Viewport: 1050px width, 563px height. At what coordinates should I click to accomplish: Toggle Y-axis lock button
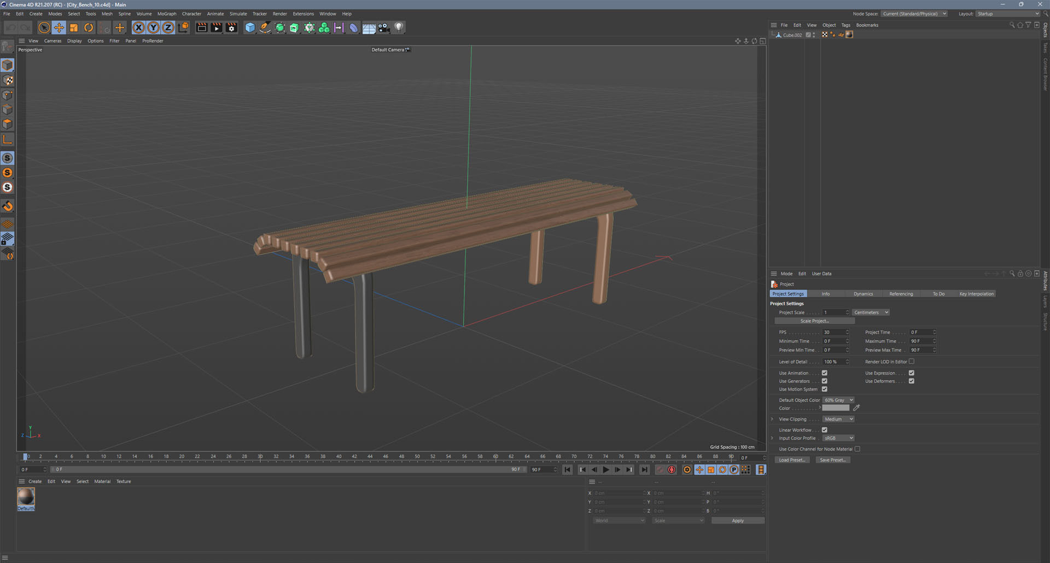tap(154, 27)
